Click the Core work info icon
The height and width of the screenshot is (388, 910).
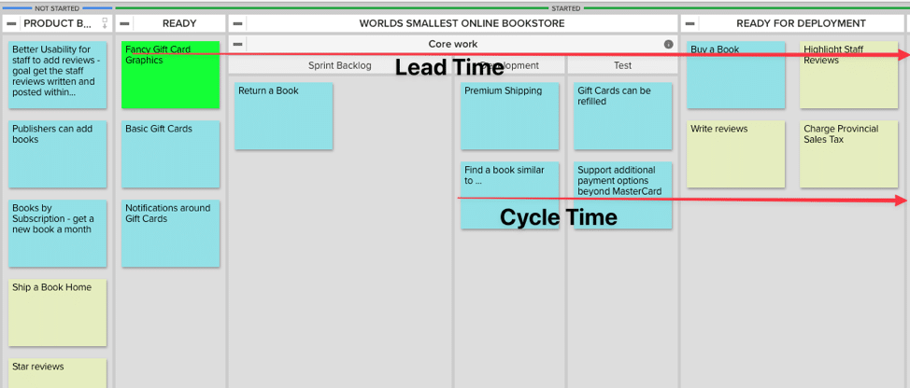coord(668,45)
